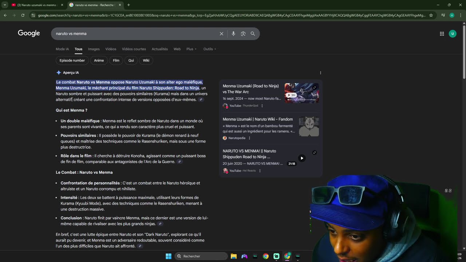
Task: Open the AI overview three-dot menu
Action: (320, 73)
